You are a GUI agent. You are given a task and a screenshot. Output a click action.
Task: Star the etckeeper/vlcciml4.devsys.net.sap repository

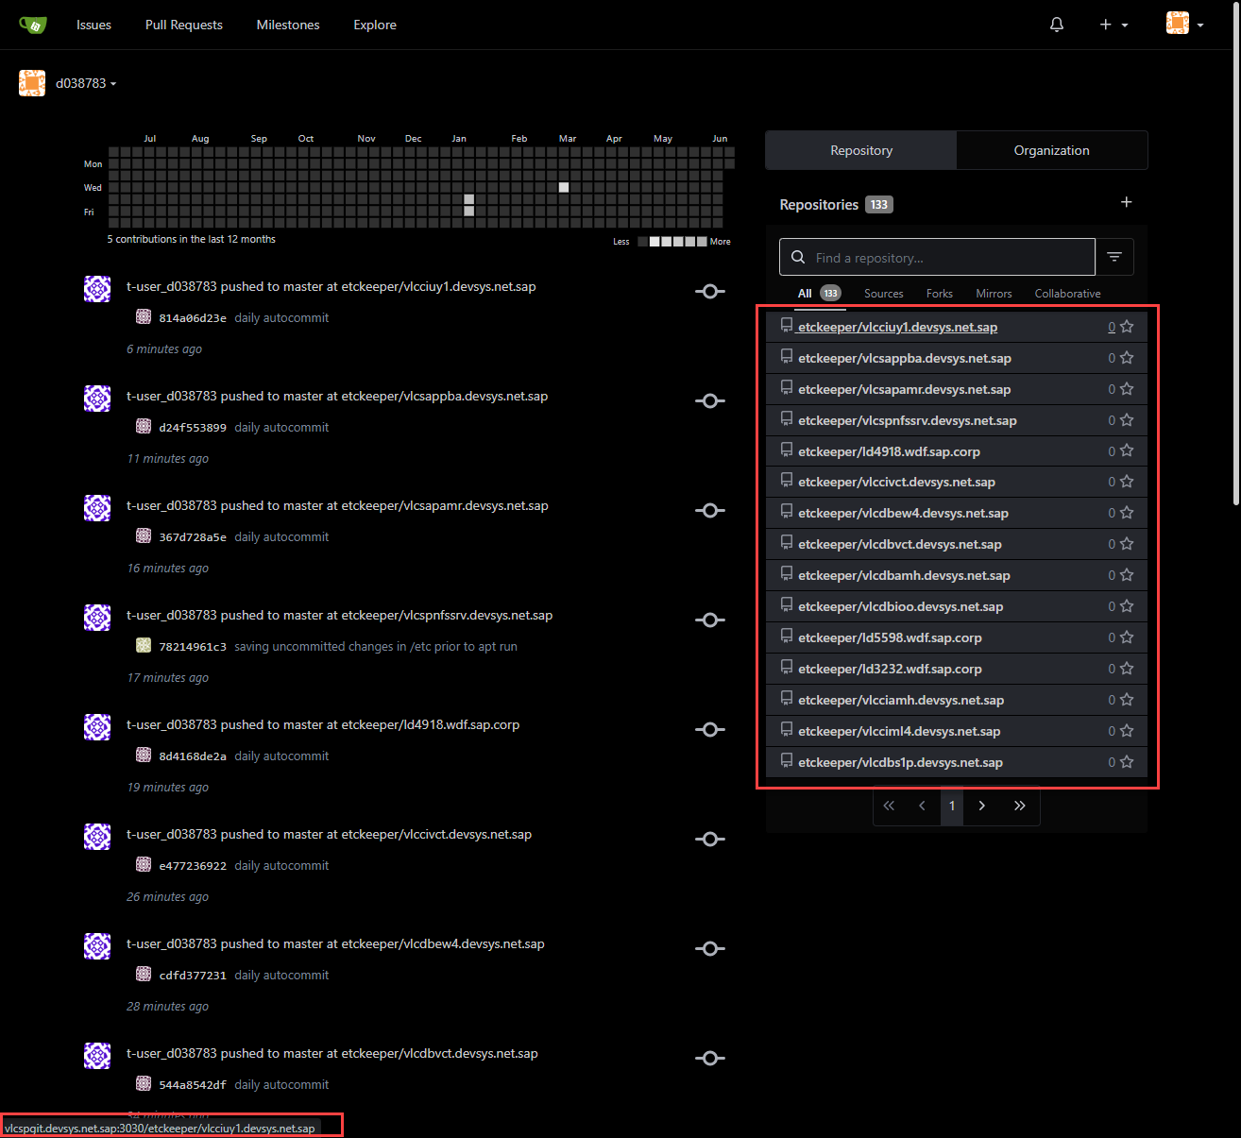(x=1127, y=731)
